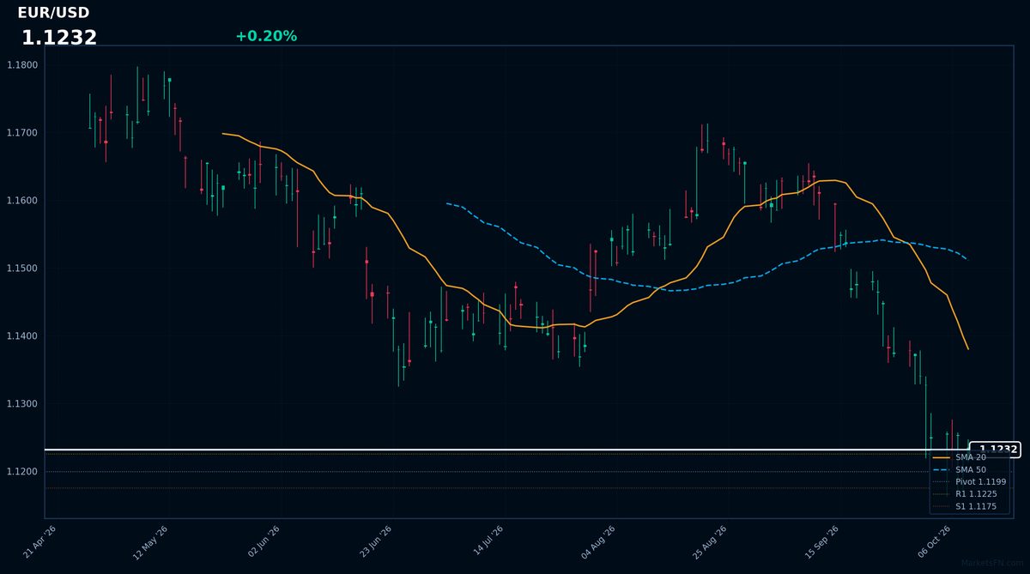This screenshot has height=574, width=1030.
Task: Click the 14 Jul '26 date label
Action: pos(488,542)
